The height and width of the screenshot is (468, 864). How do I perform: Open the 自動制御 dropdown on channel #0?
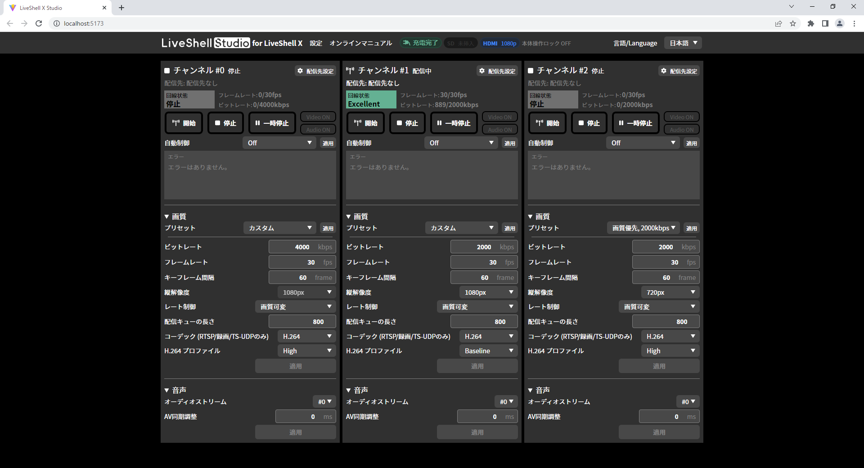pos(279,143)
